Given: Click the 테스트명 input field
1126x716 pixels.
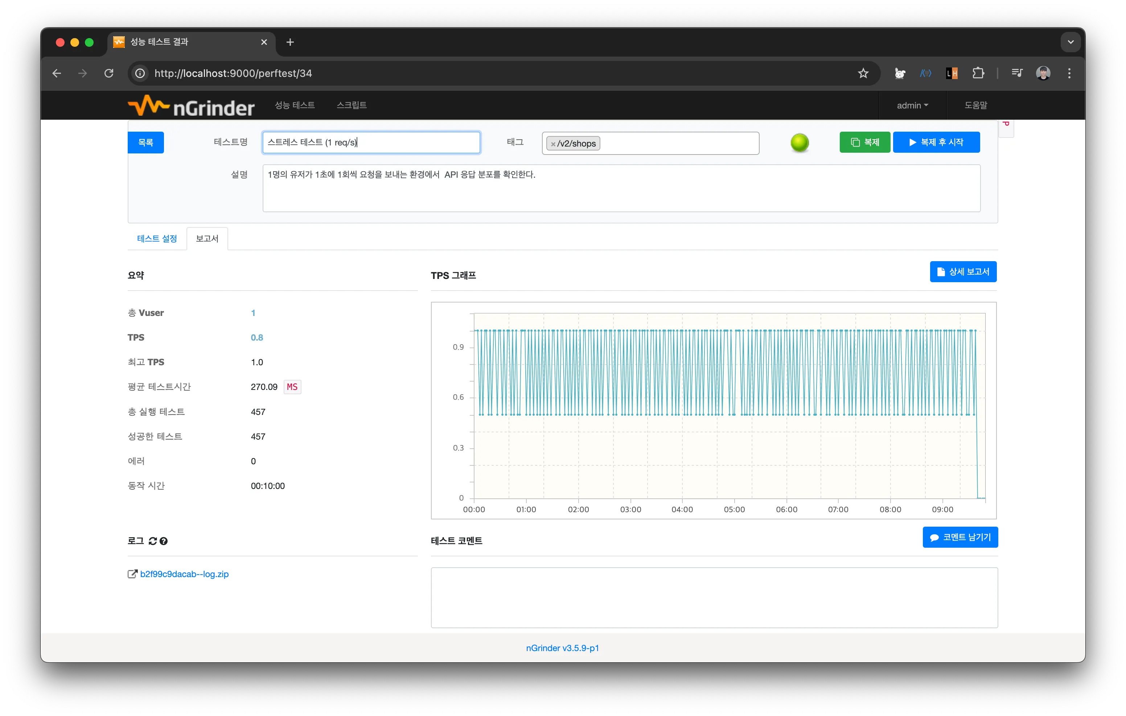Looking at the screenshot, I should 371,143.
